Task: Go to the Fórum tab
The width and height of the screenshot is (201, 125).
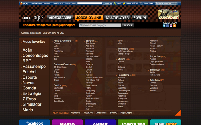Action: [x=140, y=17]
